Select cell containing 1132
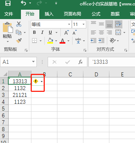This screenshot has height=143, width=135. tap(20, 88)
